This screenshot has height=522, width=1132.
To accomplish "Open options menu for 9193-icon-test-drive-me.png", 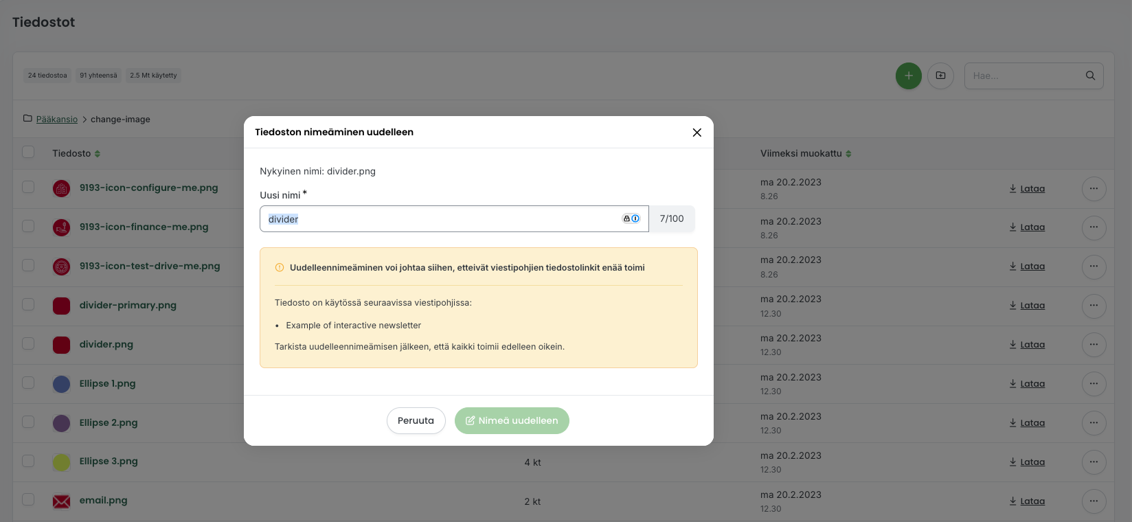I will (1094, 266).
